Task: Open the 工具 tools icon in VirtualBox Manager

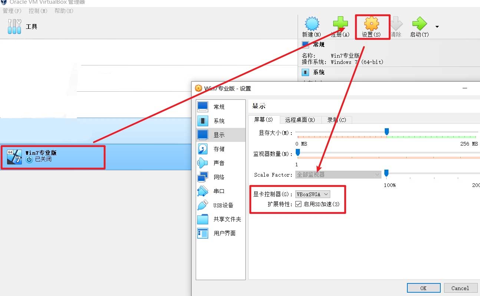Action: [x=14, y=26]
